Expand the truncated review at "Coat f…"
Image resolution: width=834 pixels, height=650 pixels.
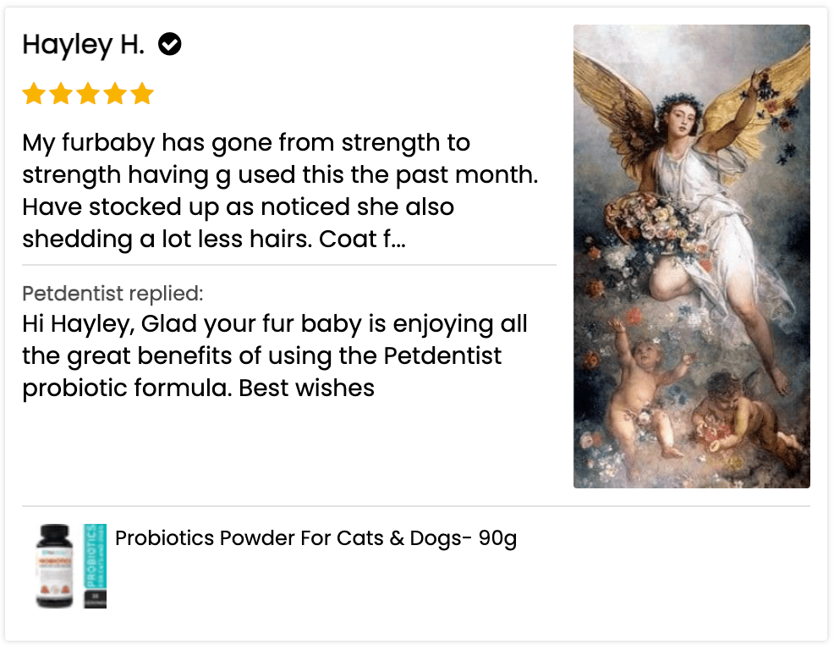pyautogui.click(x=388, y=240)
